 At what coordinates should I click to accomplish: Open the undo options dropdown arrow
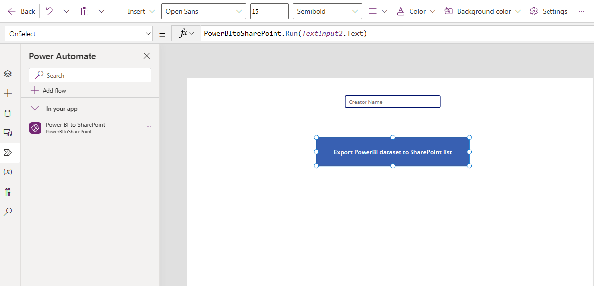tap(67, 11)
